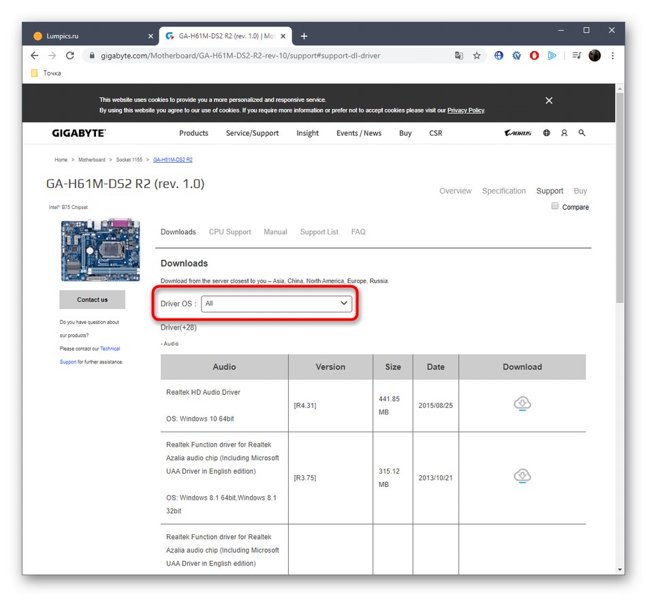
Task: Select the Overview product tab
Action: pos(455,191)
